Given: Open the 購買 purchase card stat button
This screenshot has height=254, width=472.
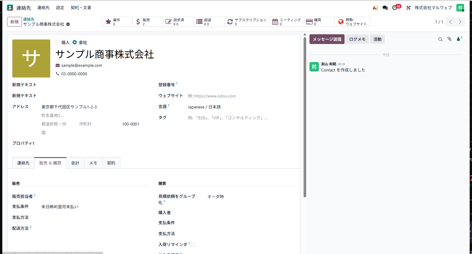Looking at the screenshot, I should (x=319, y=22).
